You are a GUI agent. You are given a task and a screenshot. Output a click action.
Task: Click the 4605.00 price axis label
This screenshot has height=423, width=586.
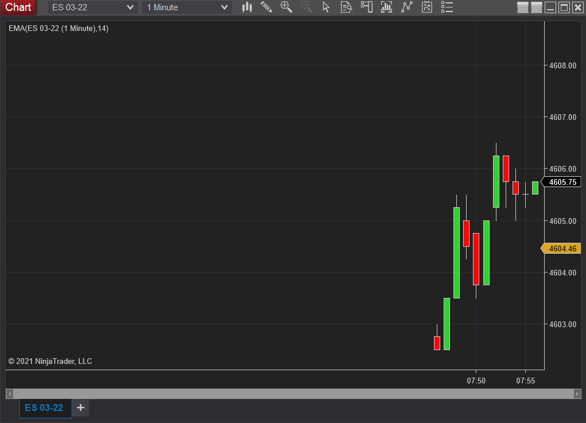562,221
